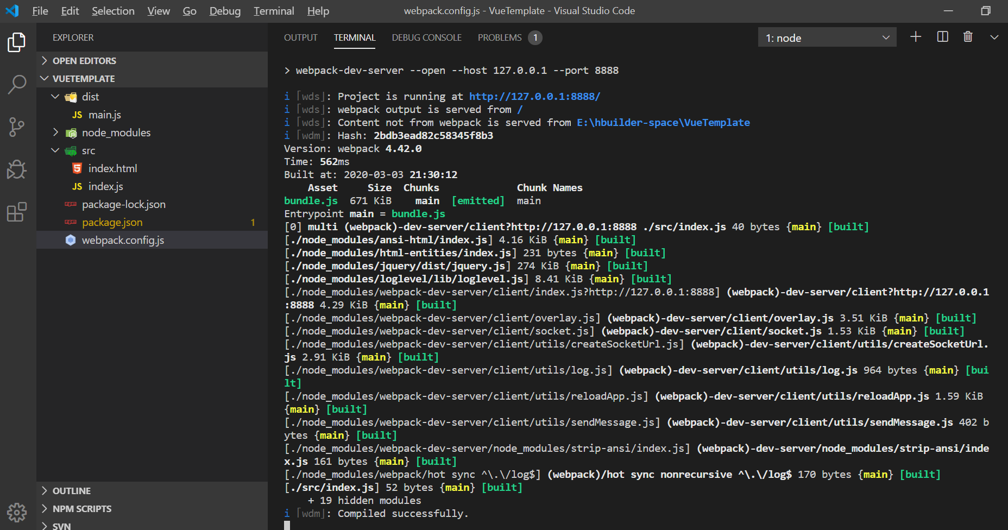
Task: Collapse the VUETEMPLATE section
Action: coord(45,78)
